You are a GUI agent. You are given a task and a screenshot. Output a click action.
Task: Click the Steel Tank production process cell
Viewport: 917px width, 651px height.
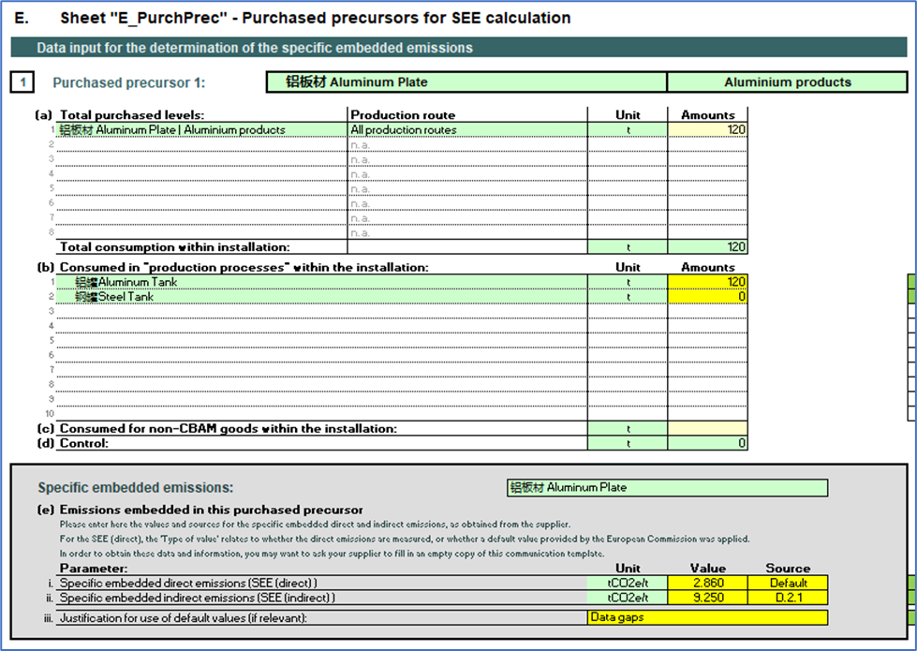pyautogui.click(x=318, y=297)
